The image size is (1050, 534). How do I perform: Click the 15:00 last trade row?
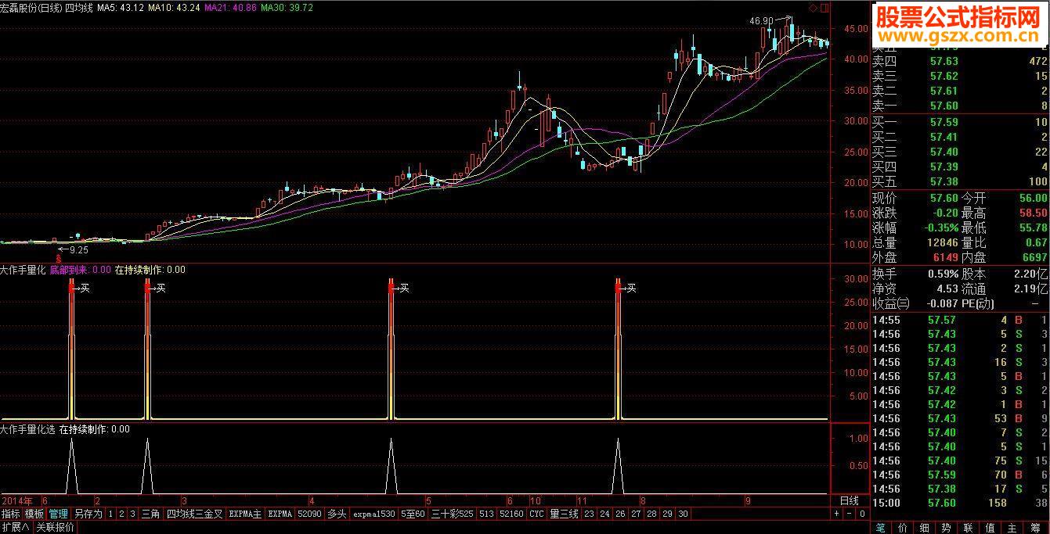(x=959, y=503)
